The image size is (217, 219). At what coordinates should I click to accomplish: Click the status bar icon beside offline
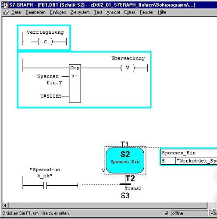166,213
